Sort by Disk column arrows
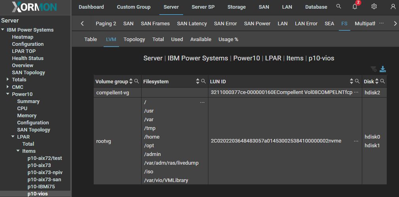The width and height of the screenshot is (399, 197). [377, 81]
